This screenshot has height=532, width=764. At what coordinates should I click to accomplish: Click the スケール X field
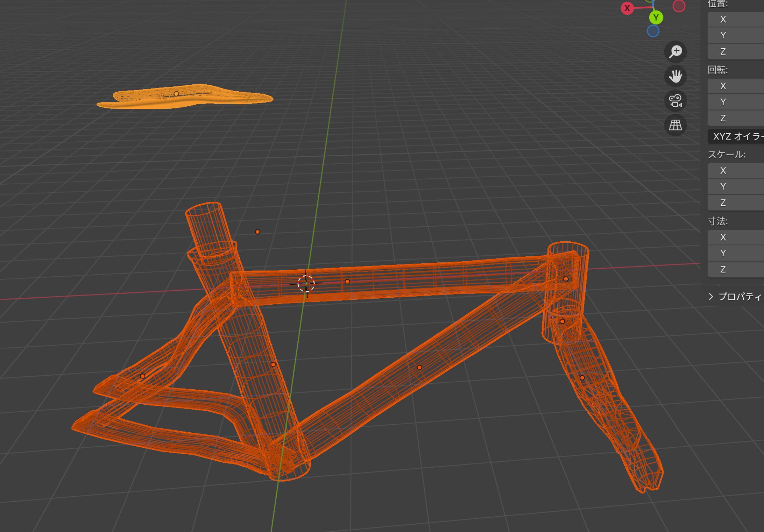tap(736, 171)
